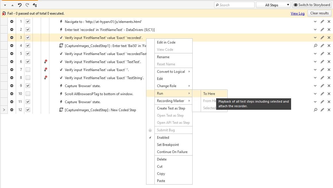
Task: Click the move step up arrow
Action: click(x=12, y=5)
